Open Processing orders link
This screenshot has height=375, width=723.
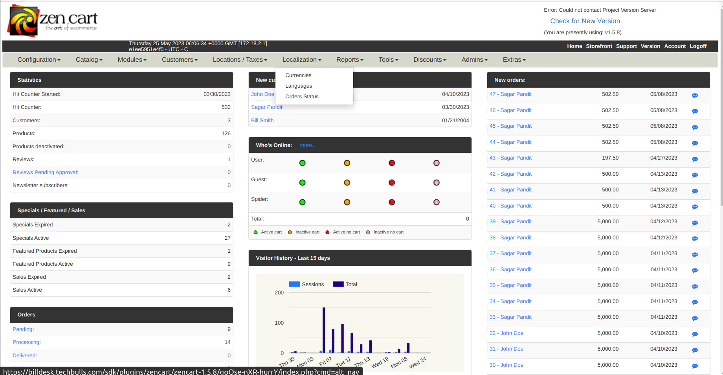point(27,342)
